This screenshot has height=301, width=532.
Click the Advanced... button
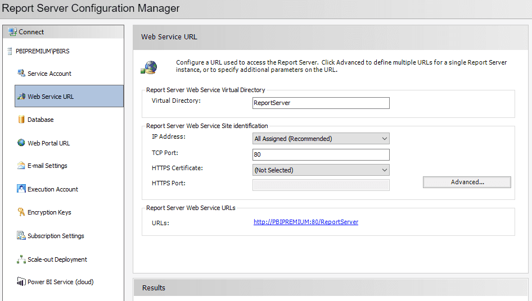tap(467, 182)
